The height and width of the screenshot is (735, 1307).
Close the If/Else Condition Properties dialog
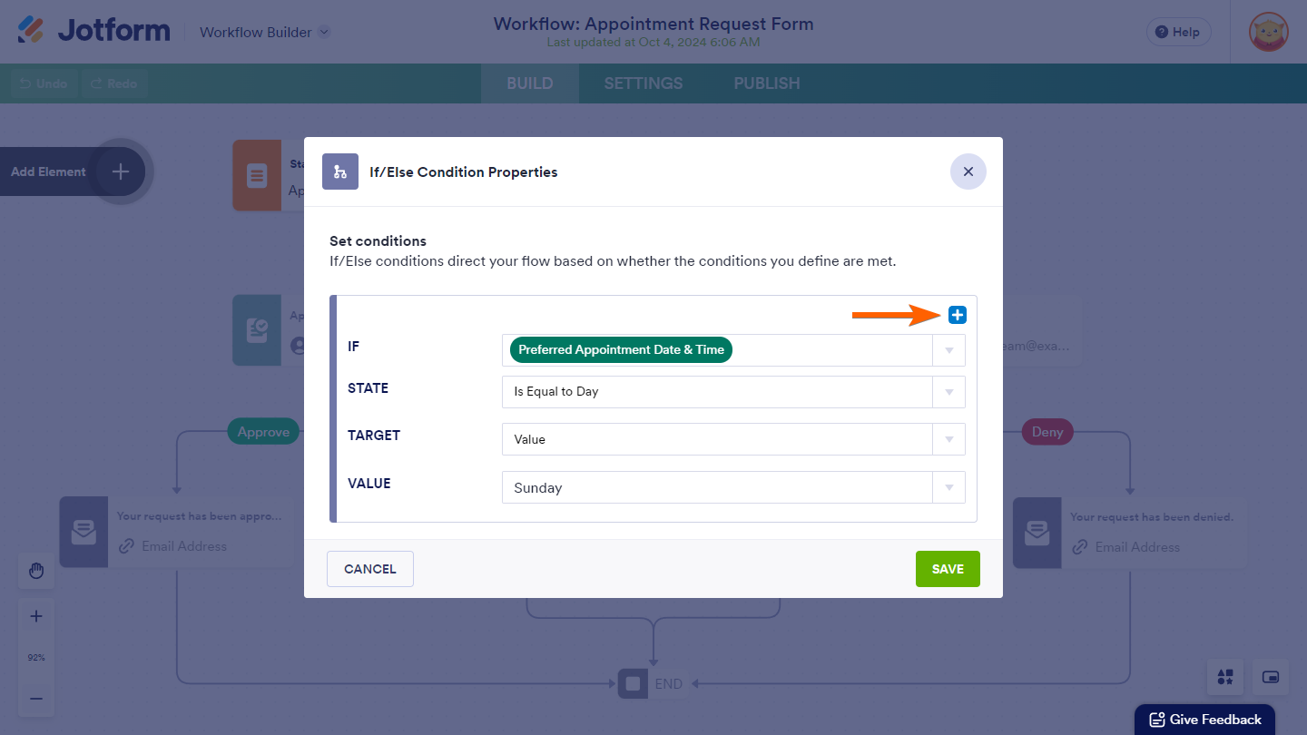point(968,171)
